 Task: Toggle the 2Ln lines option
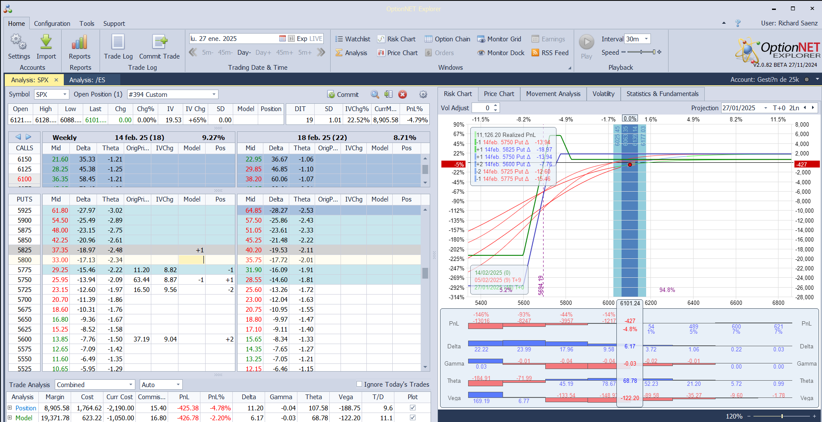tap(794, 108)
